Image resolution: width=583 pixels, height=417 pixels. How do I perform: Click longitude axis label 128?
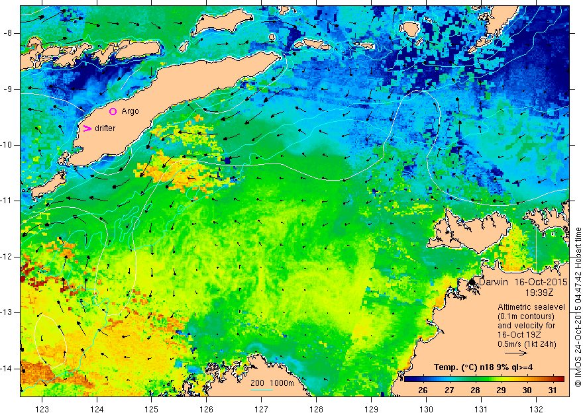pos(317,410)
